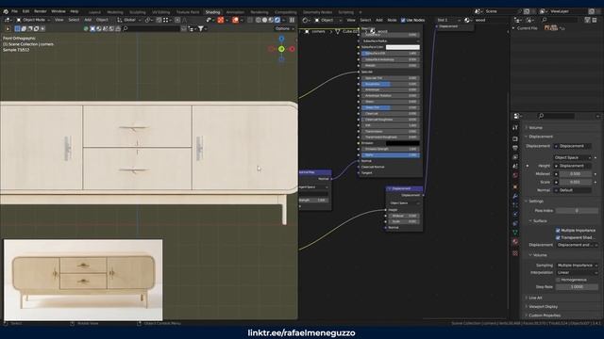Image resolution: width=604 pixels, height=339 pixels.
Task: Click the ViewLayer selector field
Action: click(568, 11)
